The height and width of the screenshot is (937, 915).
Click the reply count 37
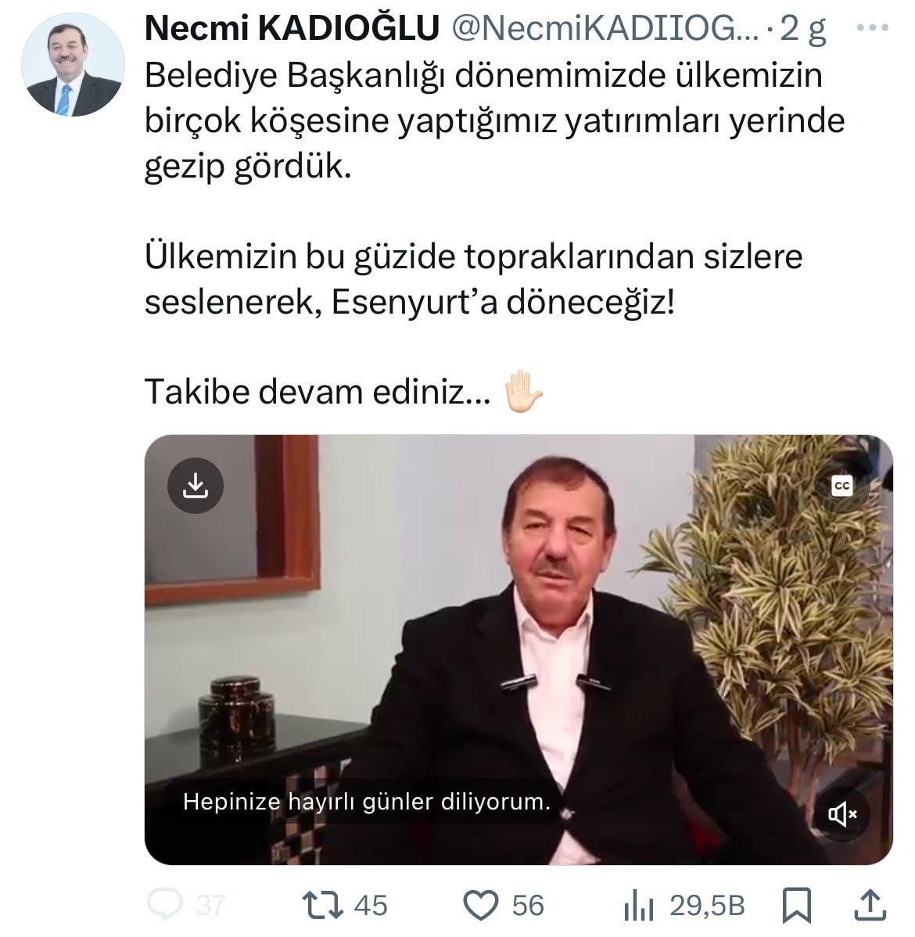coord(210,906)
